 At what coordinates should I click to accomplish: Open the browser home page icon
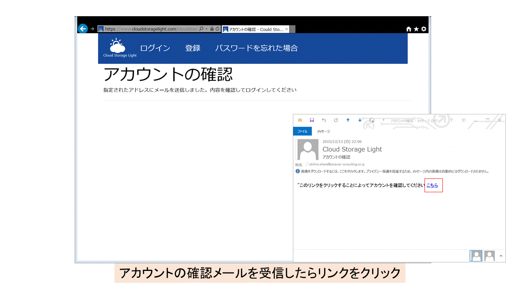coord(409,29)
